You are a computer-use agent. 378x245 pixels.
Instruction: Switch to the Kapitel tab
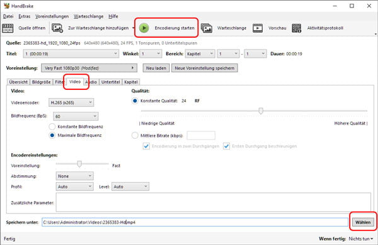[x=131, y=82]
